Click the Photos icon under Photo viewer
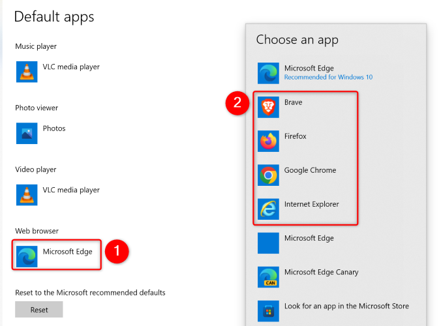 coord(27,133)
